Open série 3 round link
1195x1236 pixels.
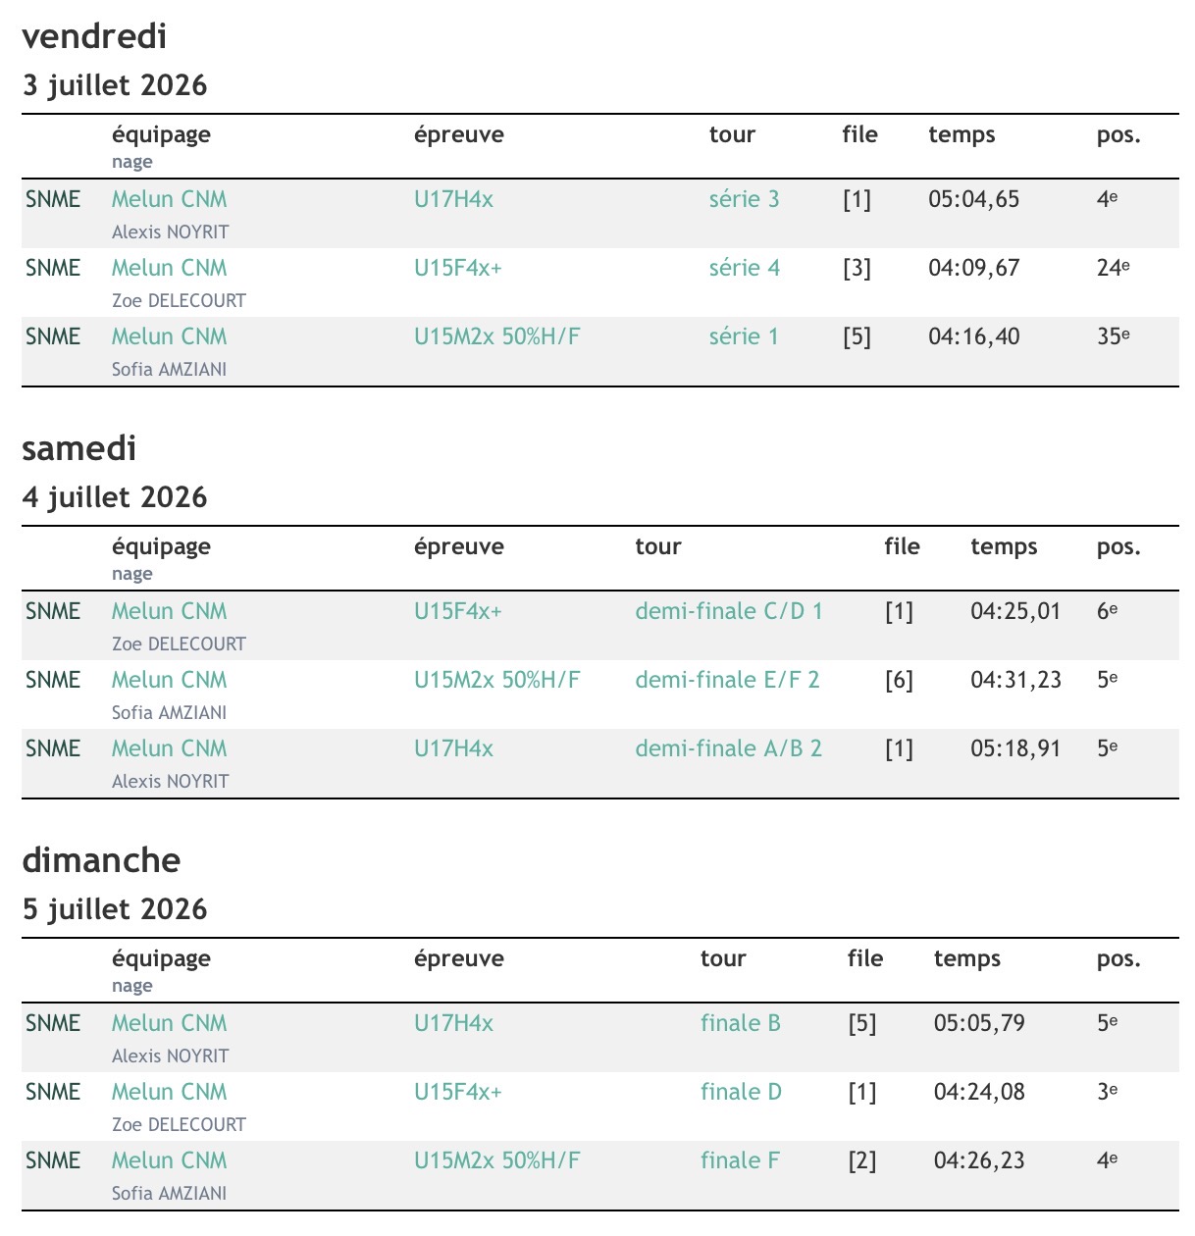pos(744,199)
